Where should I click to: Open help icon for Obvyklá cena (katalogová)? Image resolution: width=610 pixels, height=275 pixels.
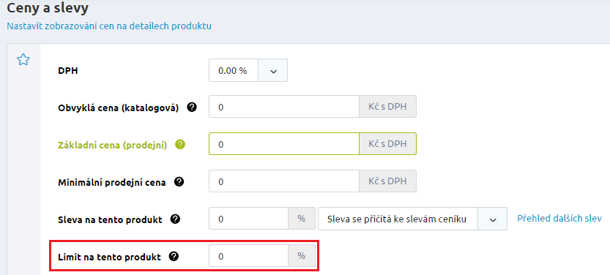(191, 108)
